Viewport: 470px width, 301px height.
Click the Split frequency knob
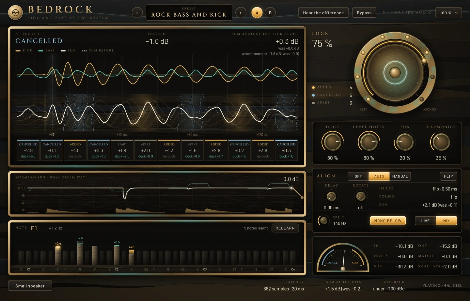pyautogui.click(x=323, y=220)
